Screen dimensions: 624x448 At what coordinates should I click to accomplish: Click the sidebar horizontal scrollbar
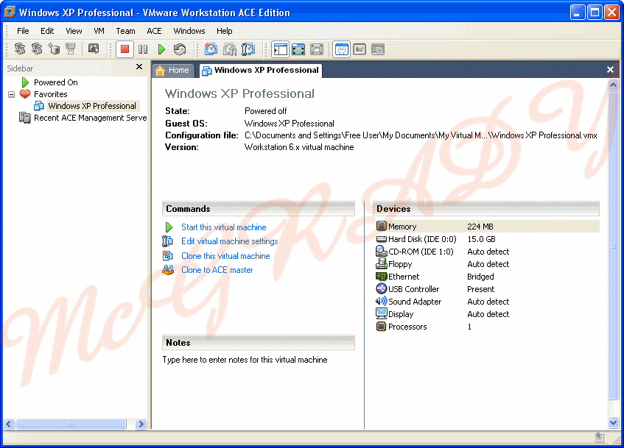point(74,424)
